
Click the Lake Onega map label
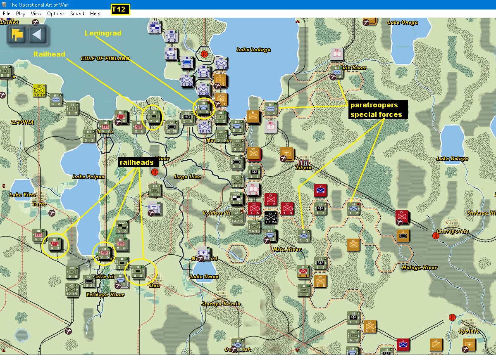tap(402, 22)
